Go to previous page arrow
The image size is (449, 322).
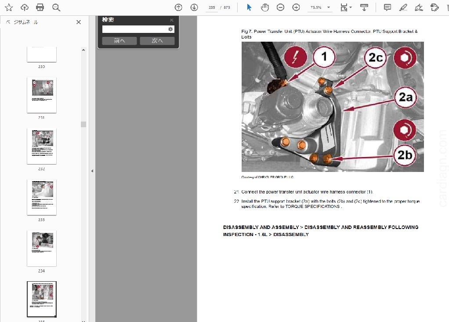[x=178, y=7]
